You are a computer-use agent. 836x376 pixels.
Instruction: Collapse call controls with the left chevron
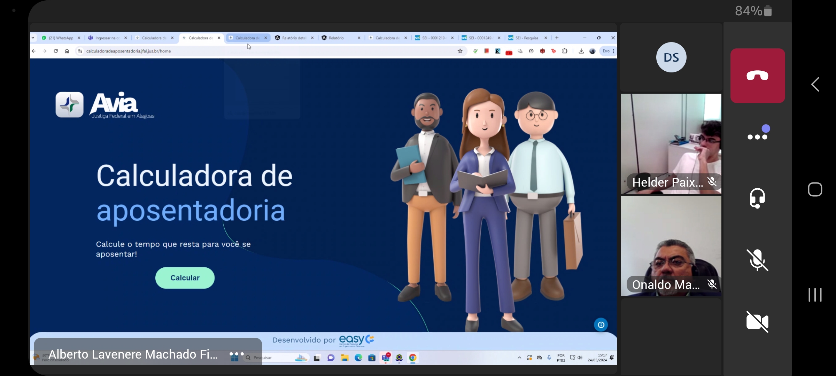pos(815,84)
